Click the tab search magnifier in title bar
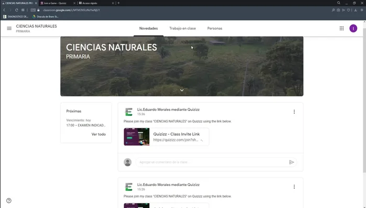366x208 pixels. 339,3
